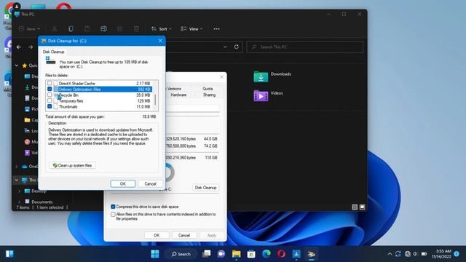The image size is (466, 262).
Task: Expand the OneDrive tree node
Action: [x=17, y=167]
